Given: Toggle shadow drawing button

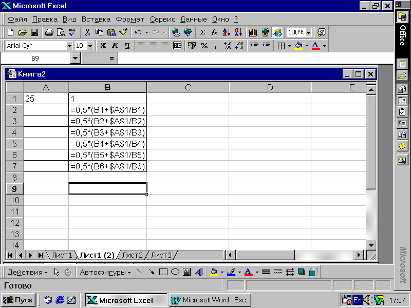Looking at the screenshot, I should coord(301,272).
